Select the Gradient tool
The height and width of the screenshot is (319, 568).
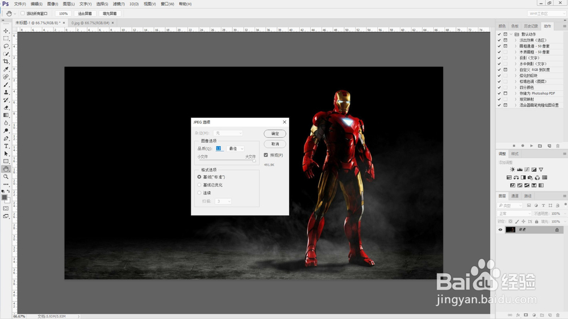tap(6, 115)
